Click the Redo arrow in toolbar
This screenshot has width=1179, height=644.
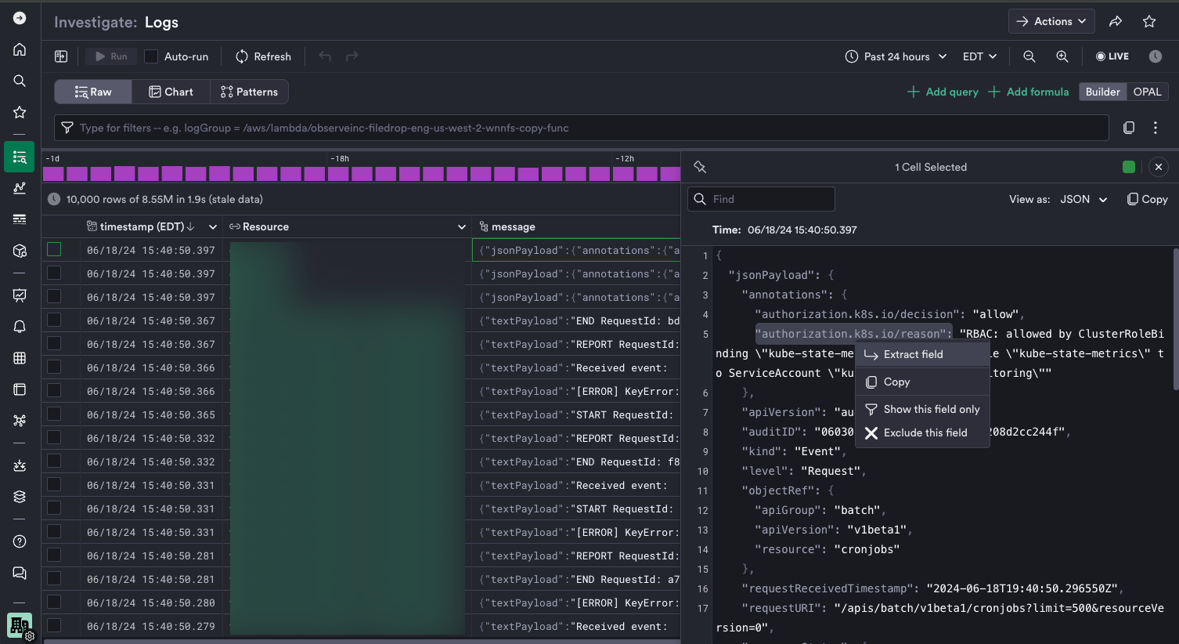coord(352,56)
